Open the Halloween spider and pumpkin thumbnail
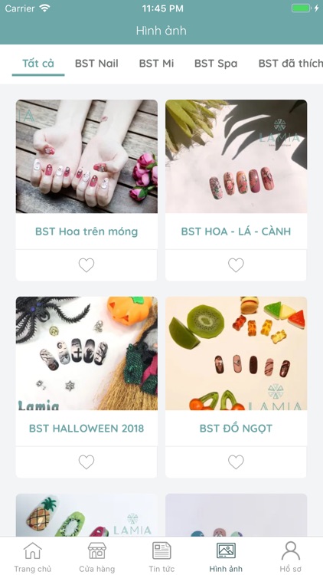 tap(86, 353)
